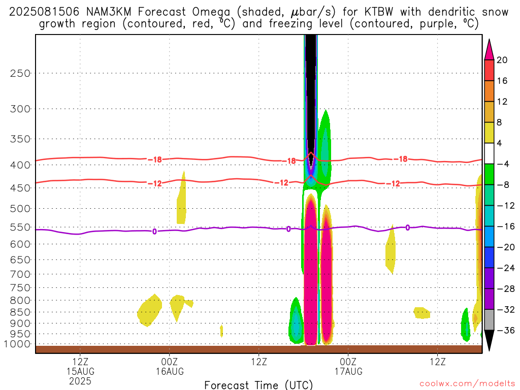
Task: Click the red colorbar swatch between 16 and 20
Action: (x=489, y=70)
